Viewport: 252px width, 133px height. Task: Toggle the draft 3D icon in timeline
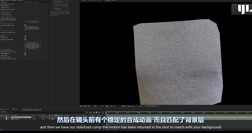(90, 113)
